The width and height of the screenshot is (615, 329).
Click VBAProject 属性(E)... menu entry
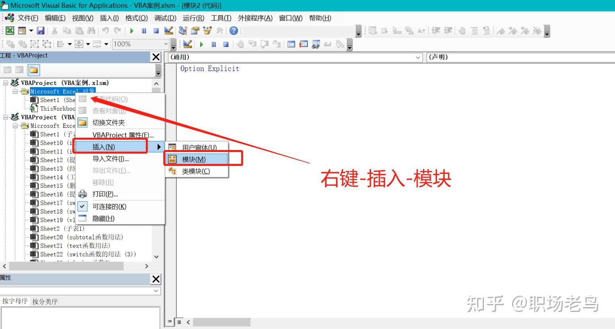[120, 135]
